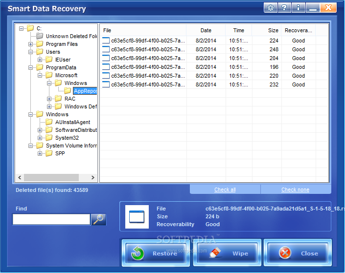Image resolution: width=345 pixels, height=273 pixels.
Task: Click the Check all link
Action: (x=225, y=189)
